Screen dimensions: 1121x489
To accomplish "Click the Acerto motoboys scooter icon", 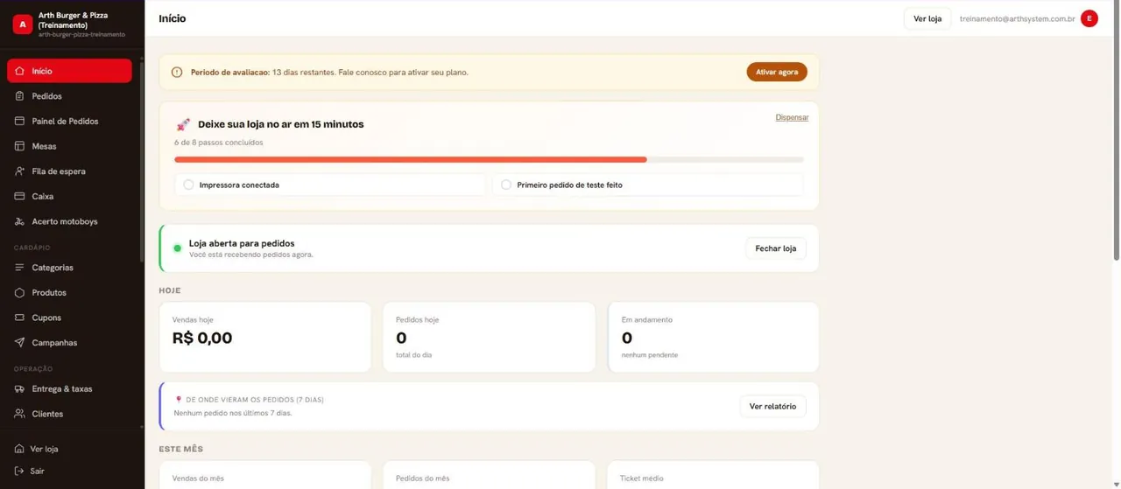I will pyautogui.click(x=19, y=221).
